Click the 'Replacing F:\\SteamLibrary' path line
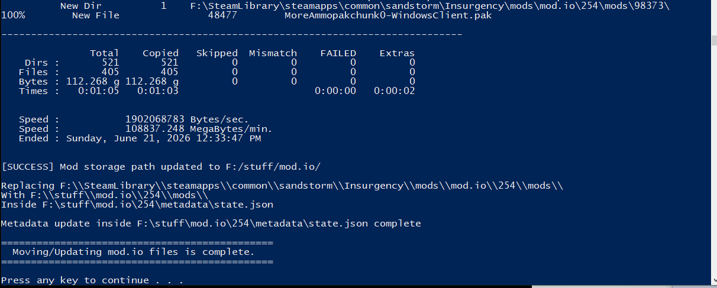 [282, 186]
